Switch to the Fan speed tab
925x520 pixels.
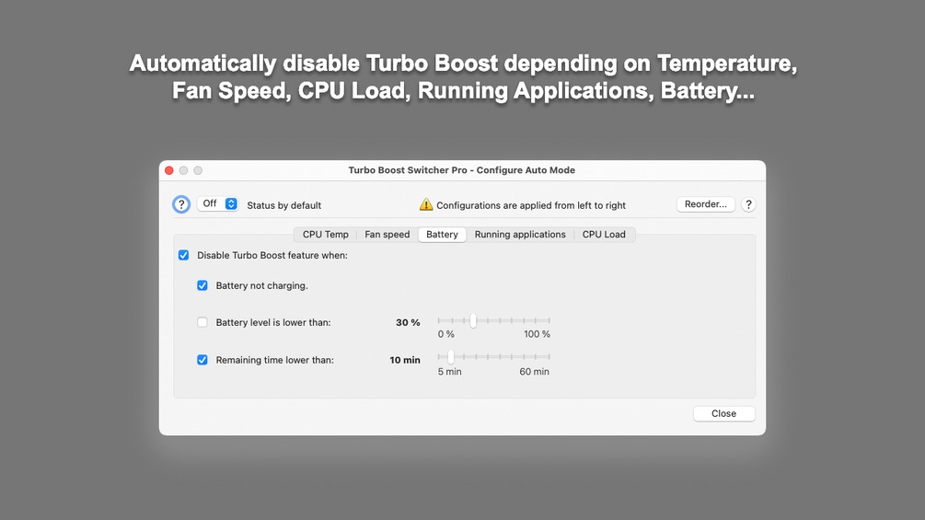coord(387,234)
